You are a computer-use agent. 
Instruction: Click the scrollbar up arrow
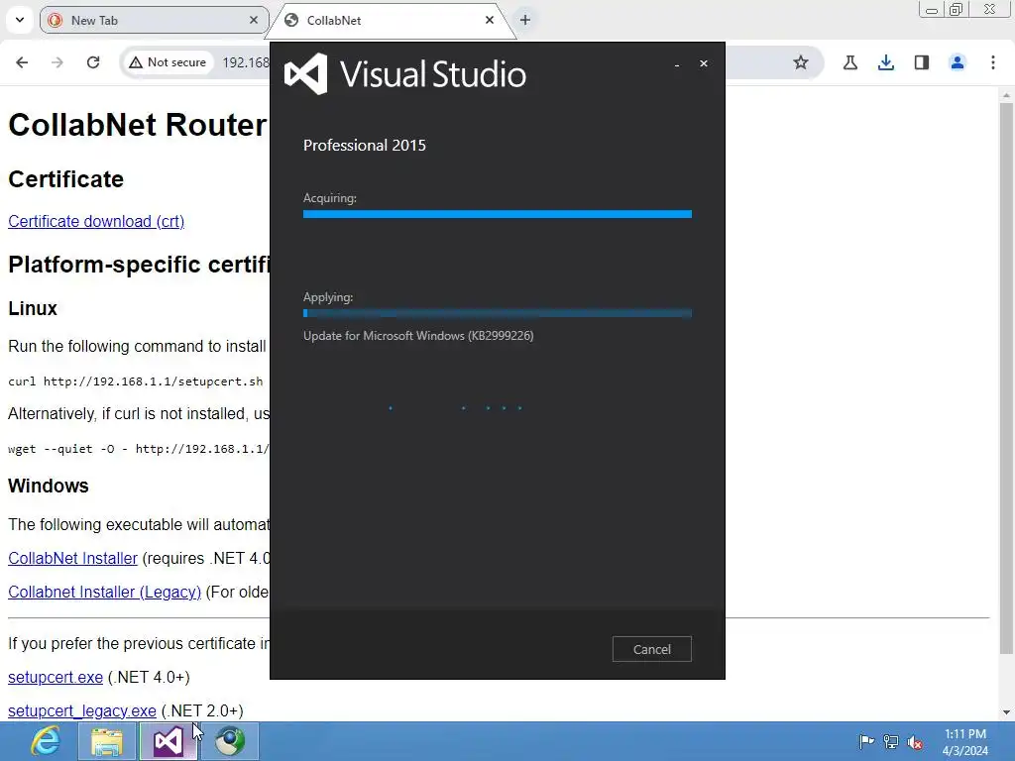[x=1005, y=95]
